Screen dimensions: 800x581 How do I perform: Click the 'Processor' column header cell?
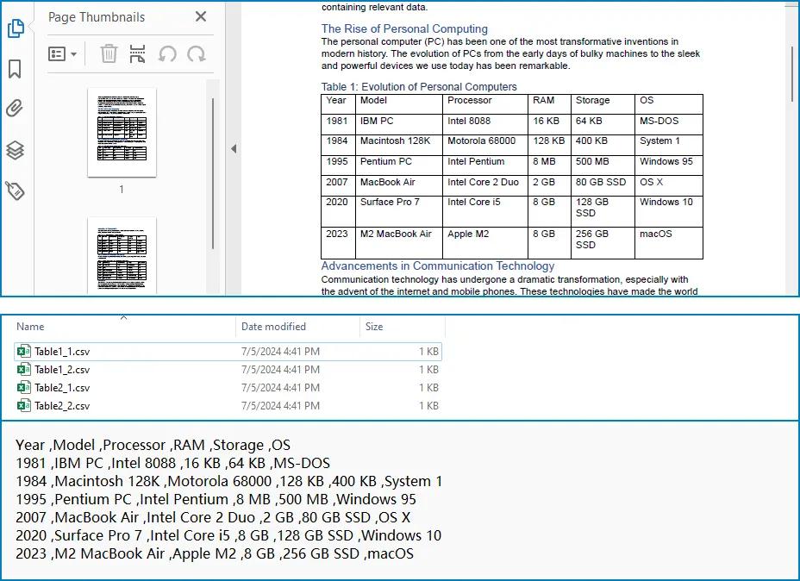tap(485, 104)
